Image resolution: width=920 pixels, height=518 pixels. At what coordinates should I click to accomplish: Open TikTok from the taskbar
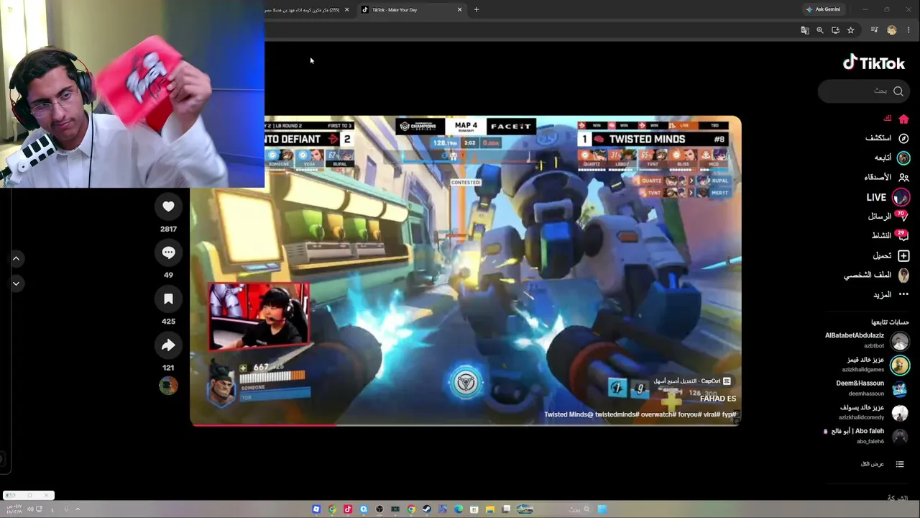[348, 509]
